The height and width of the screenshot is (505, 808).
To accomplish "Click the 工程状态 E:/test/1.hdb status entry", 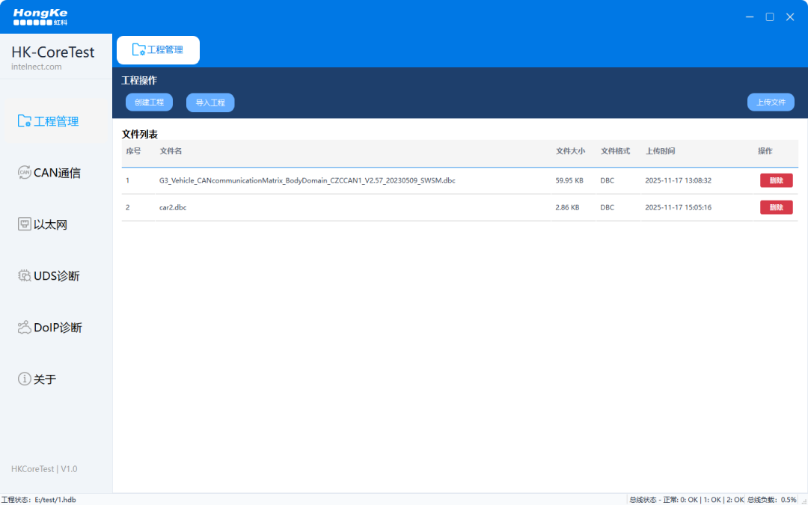I will pyautogui.click(x=39, y=500).
